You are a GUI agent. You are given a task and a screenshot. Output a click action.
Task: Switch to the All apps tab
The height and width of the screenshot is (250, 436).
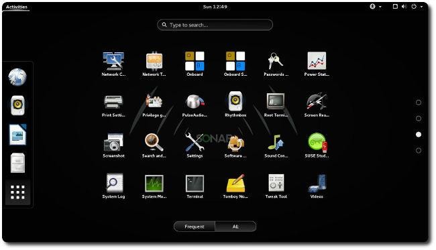coord(235,227)
